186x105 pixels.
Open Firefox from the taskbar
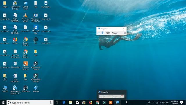91,102
